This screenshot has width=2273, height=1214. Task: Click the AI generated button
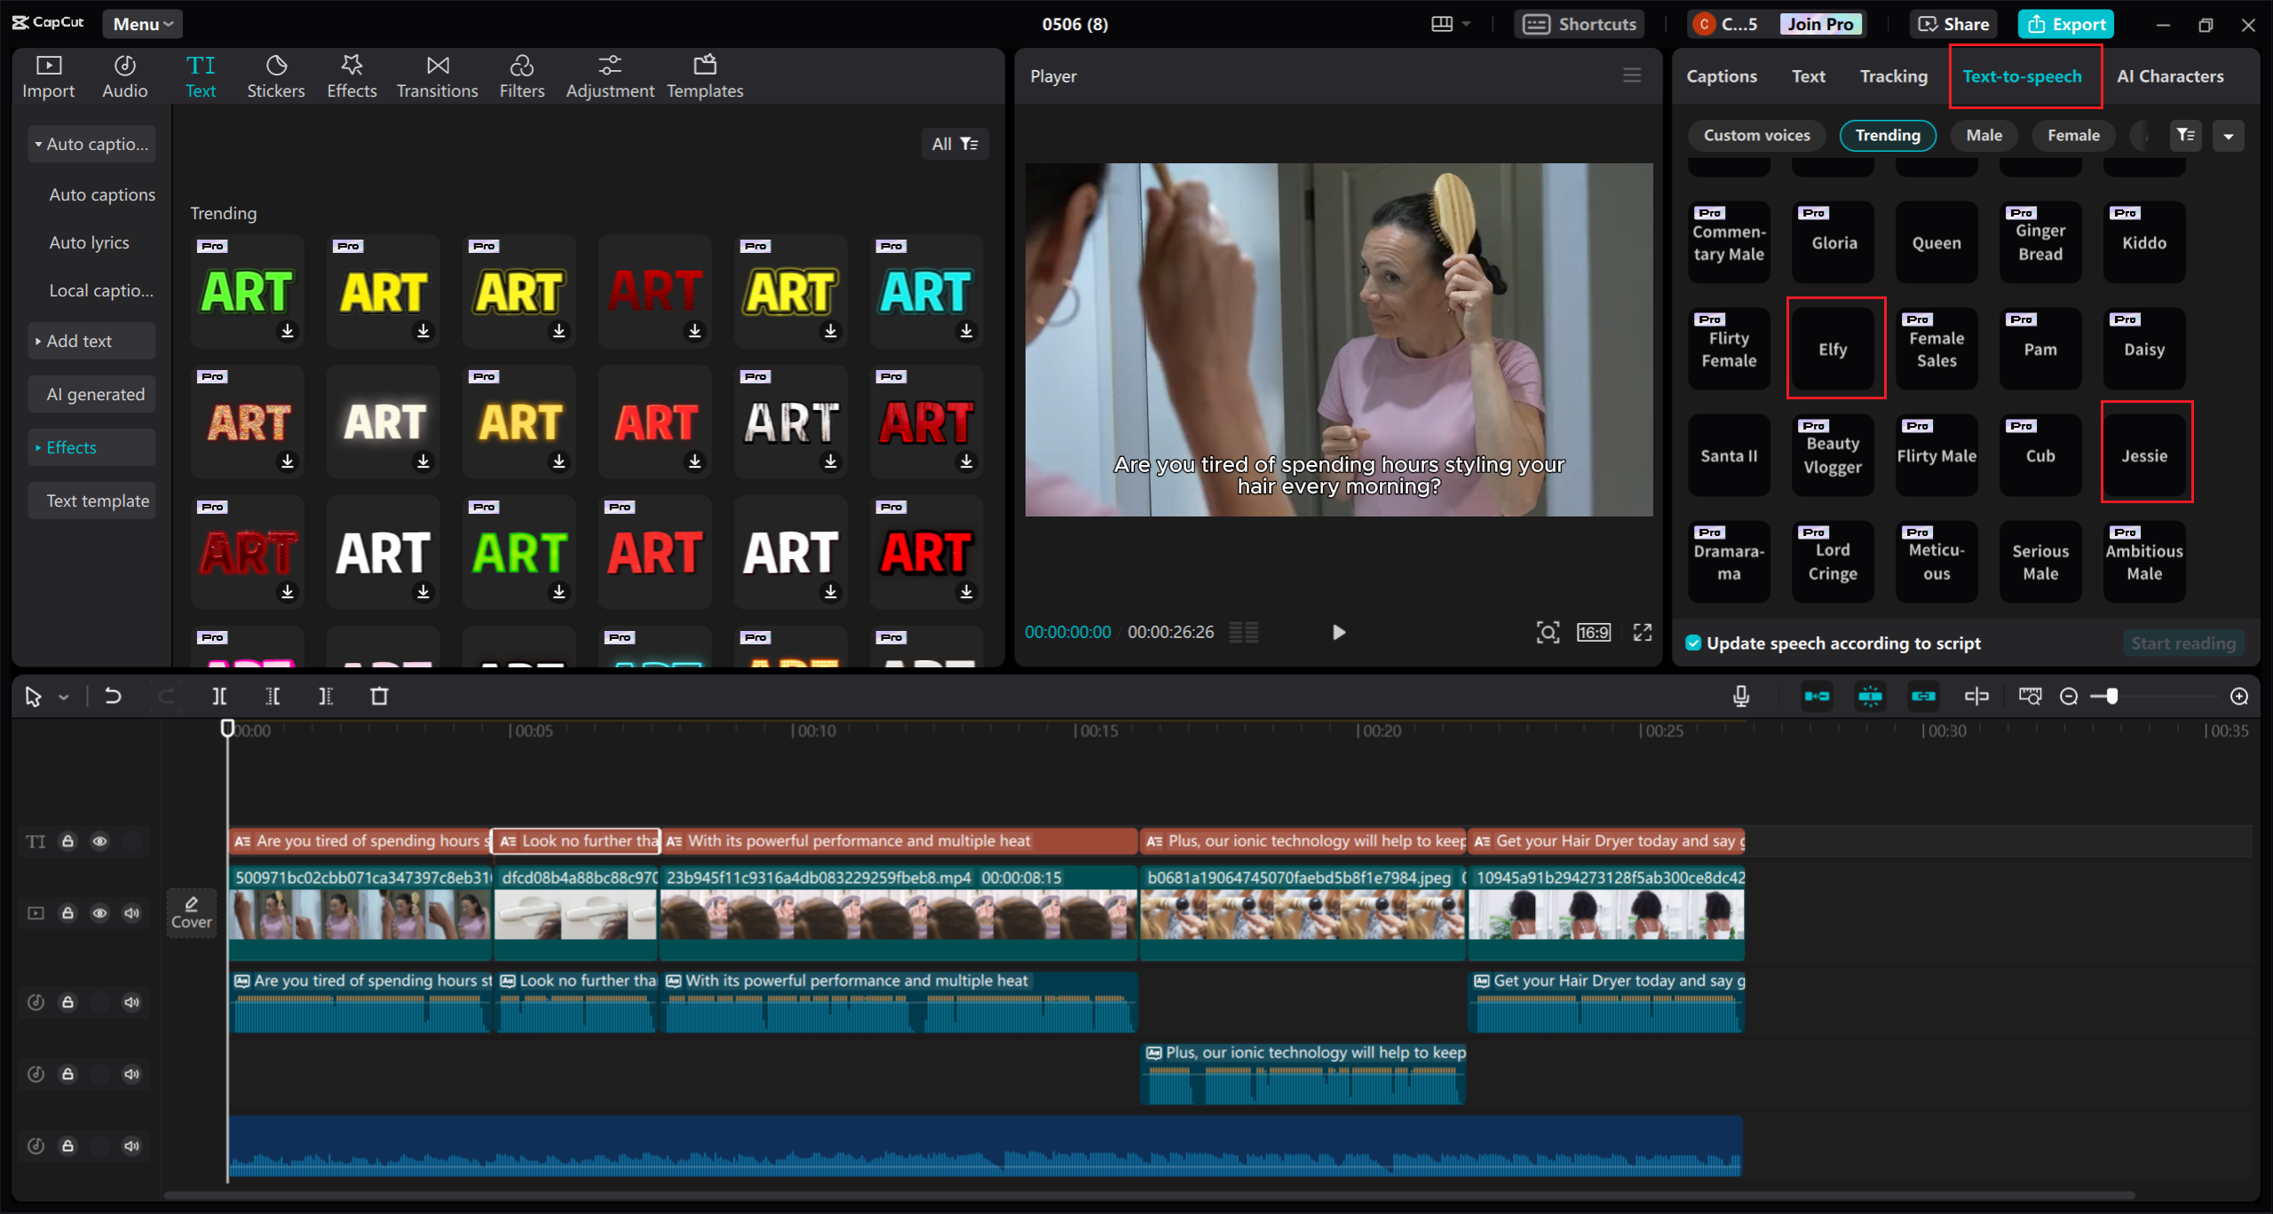(x=91, y=394)
